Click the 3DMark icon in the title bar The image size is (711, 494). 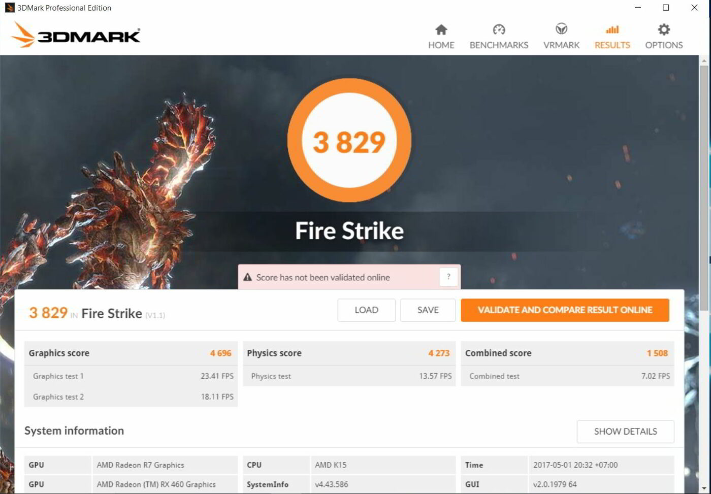(10, 8)
